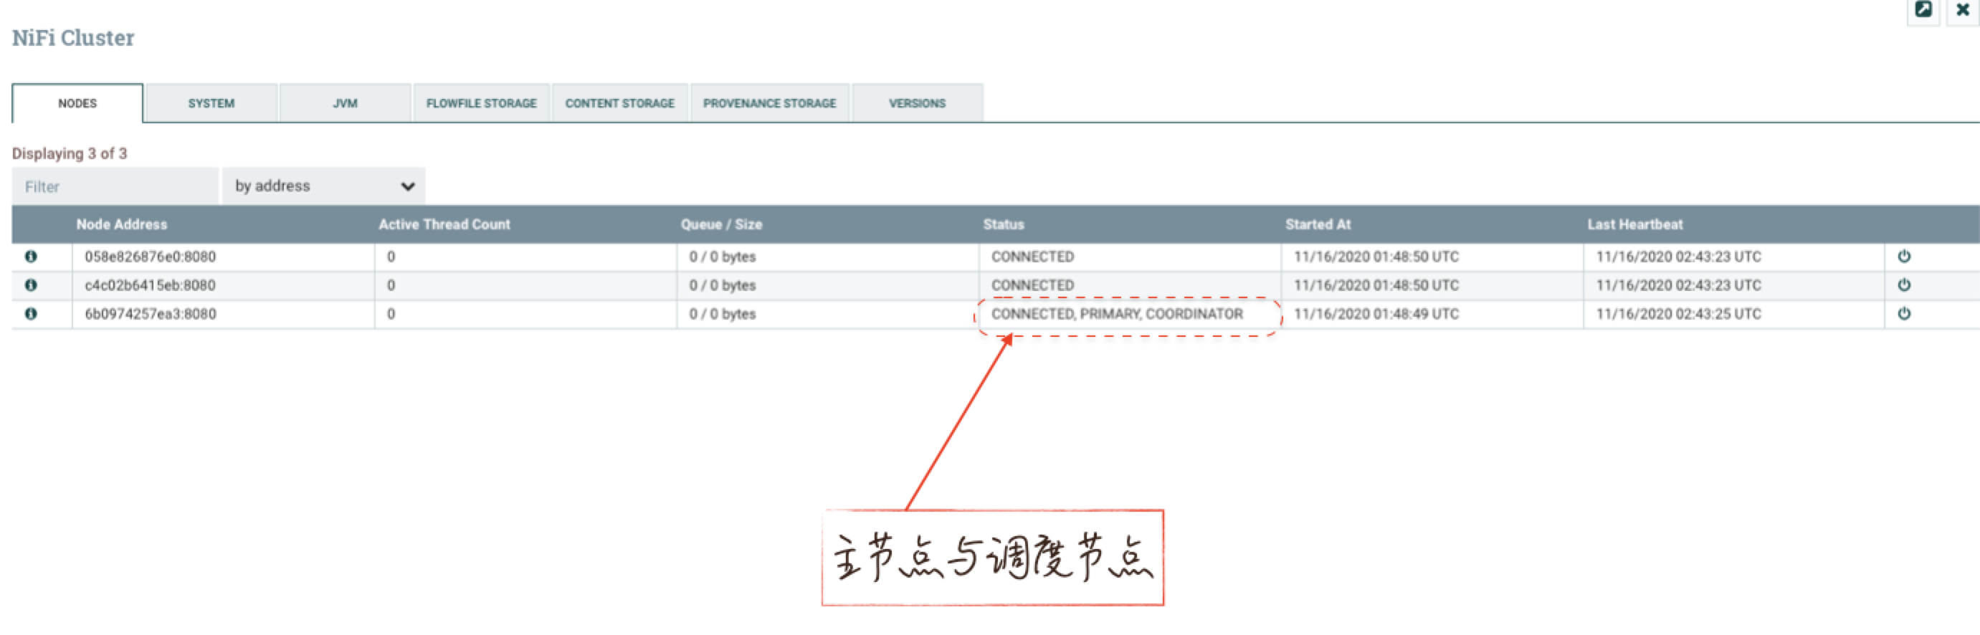This screenshot has height=635, width=1980.
Task: Open info for node 6b0974257ea3:8080
Action: click(31, 314)
